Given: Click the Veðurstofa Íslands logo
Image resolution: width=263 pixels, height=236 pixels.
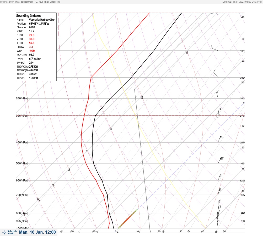Looking at the screenshot, I should click(9, 232).
